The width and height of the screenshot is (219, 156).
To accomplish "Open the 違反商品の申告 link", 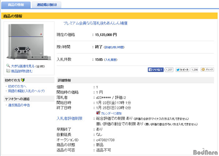I will pyautogui.click(x=19, y=105).
